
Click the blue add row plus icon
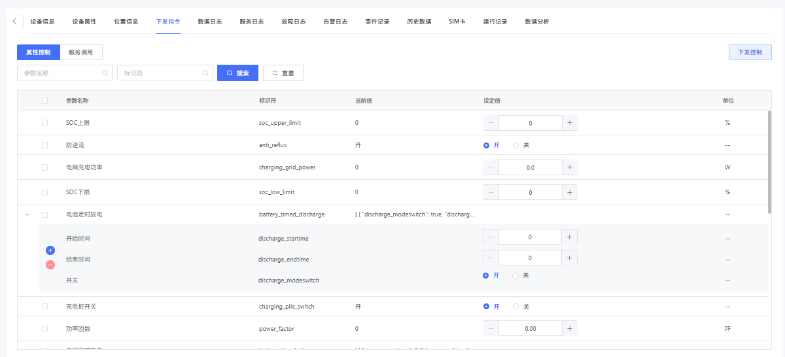pos(50,250)
